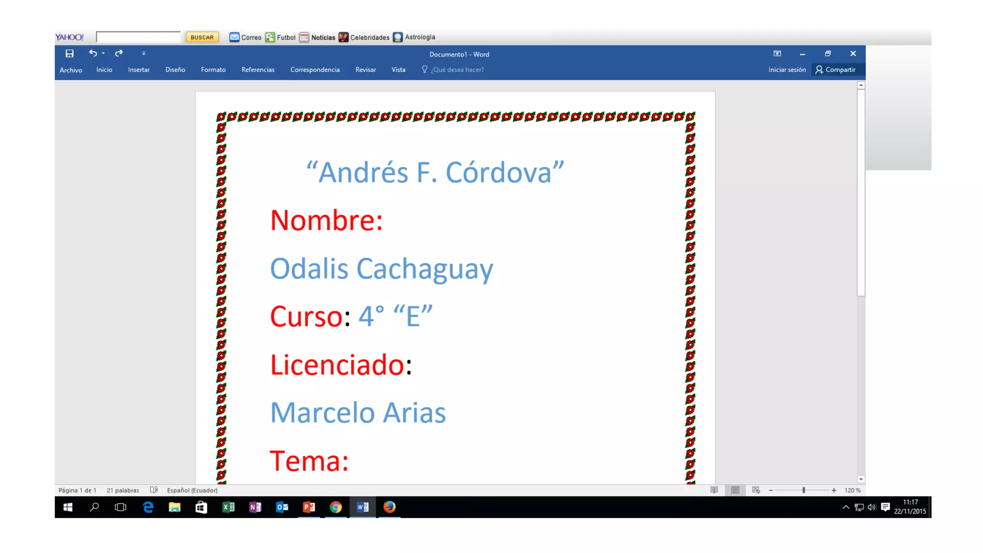Click Iniciar sesión link
The height and width of the screenshot is (553, 983).
click(787, 70)
